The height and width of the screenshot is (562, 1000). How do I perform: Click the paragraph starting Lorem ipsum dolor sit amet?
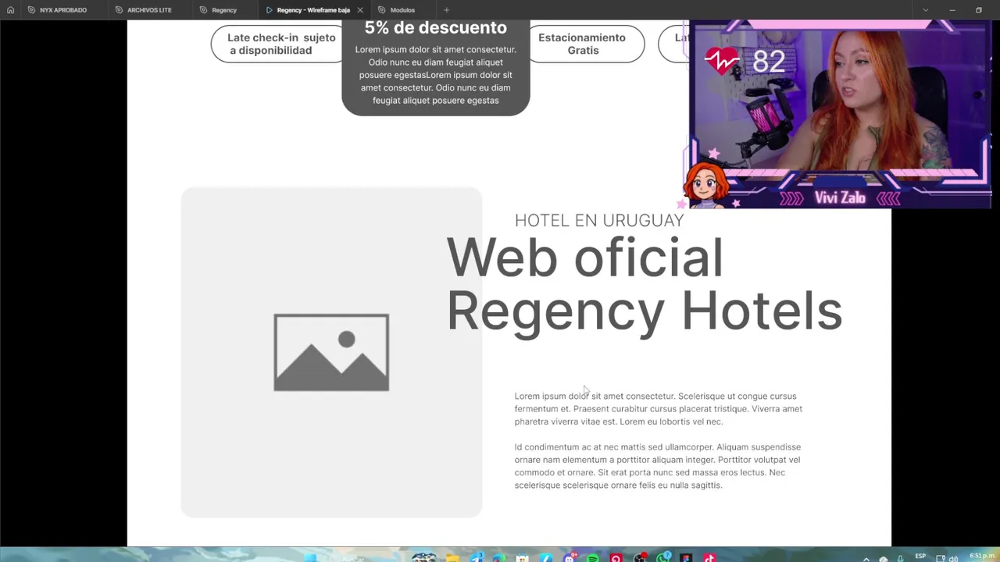coord(659,408)
